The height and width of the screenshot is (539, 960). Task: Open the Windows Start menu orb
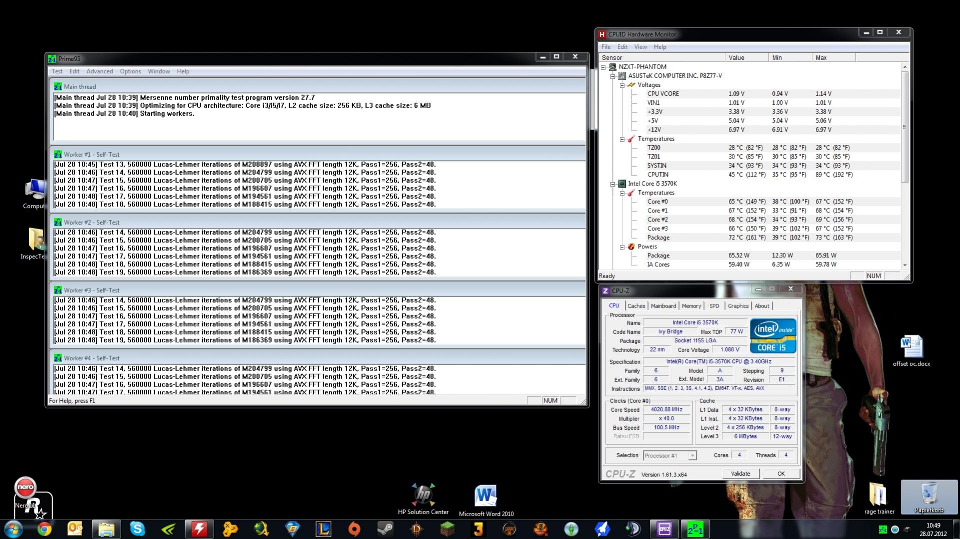pyautogui.click(x=14, y=529)
